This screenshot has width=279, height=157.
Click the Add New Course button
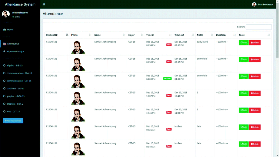tap(13, 121)
